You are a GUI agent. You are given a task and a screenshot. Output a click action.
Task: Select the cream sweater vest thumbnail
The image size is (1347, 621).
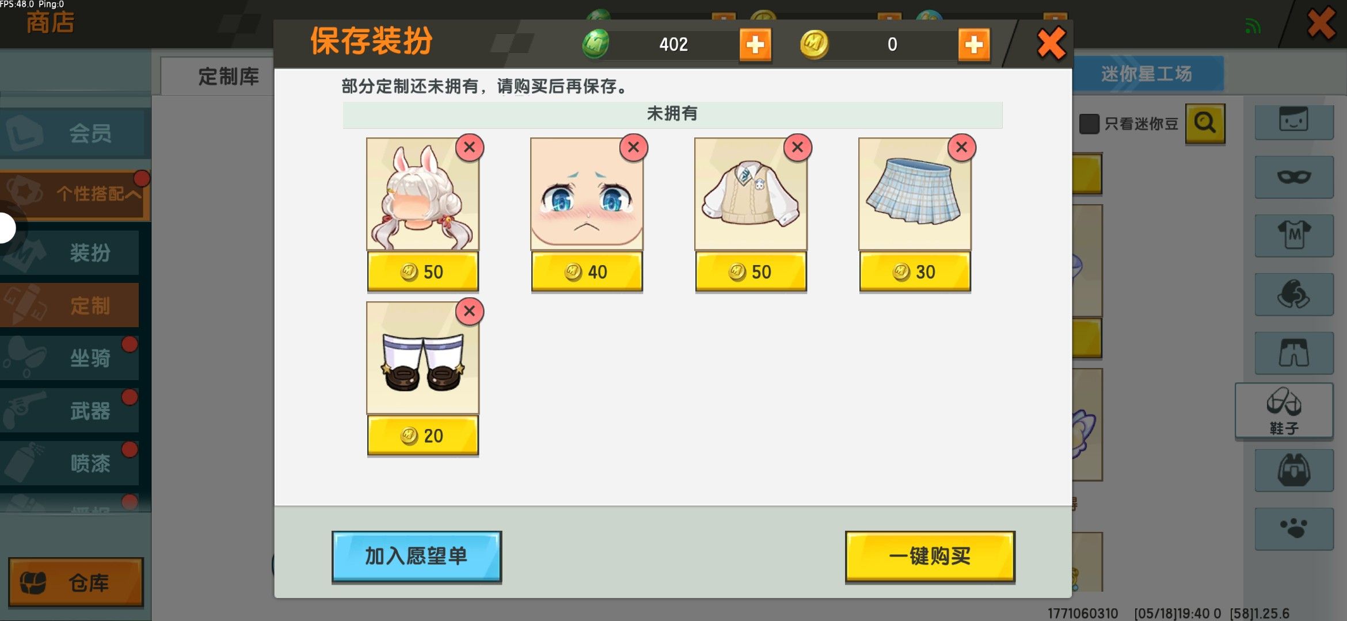tap(751, 194)
